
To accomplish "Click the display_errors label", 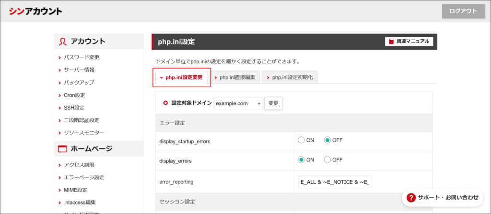I will 175,161.
